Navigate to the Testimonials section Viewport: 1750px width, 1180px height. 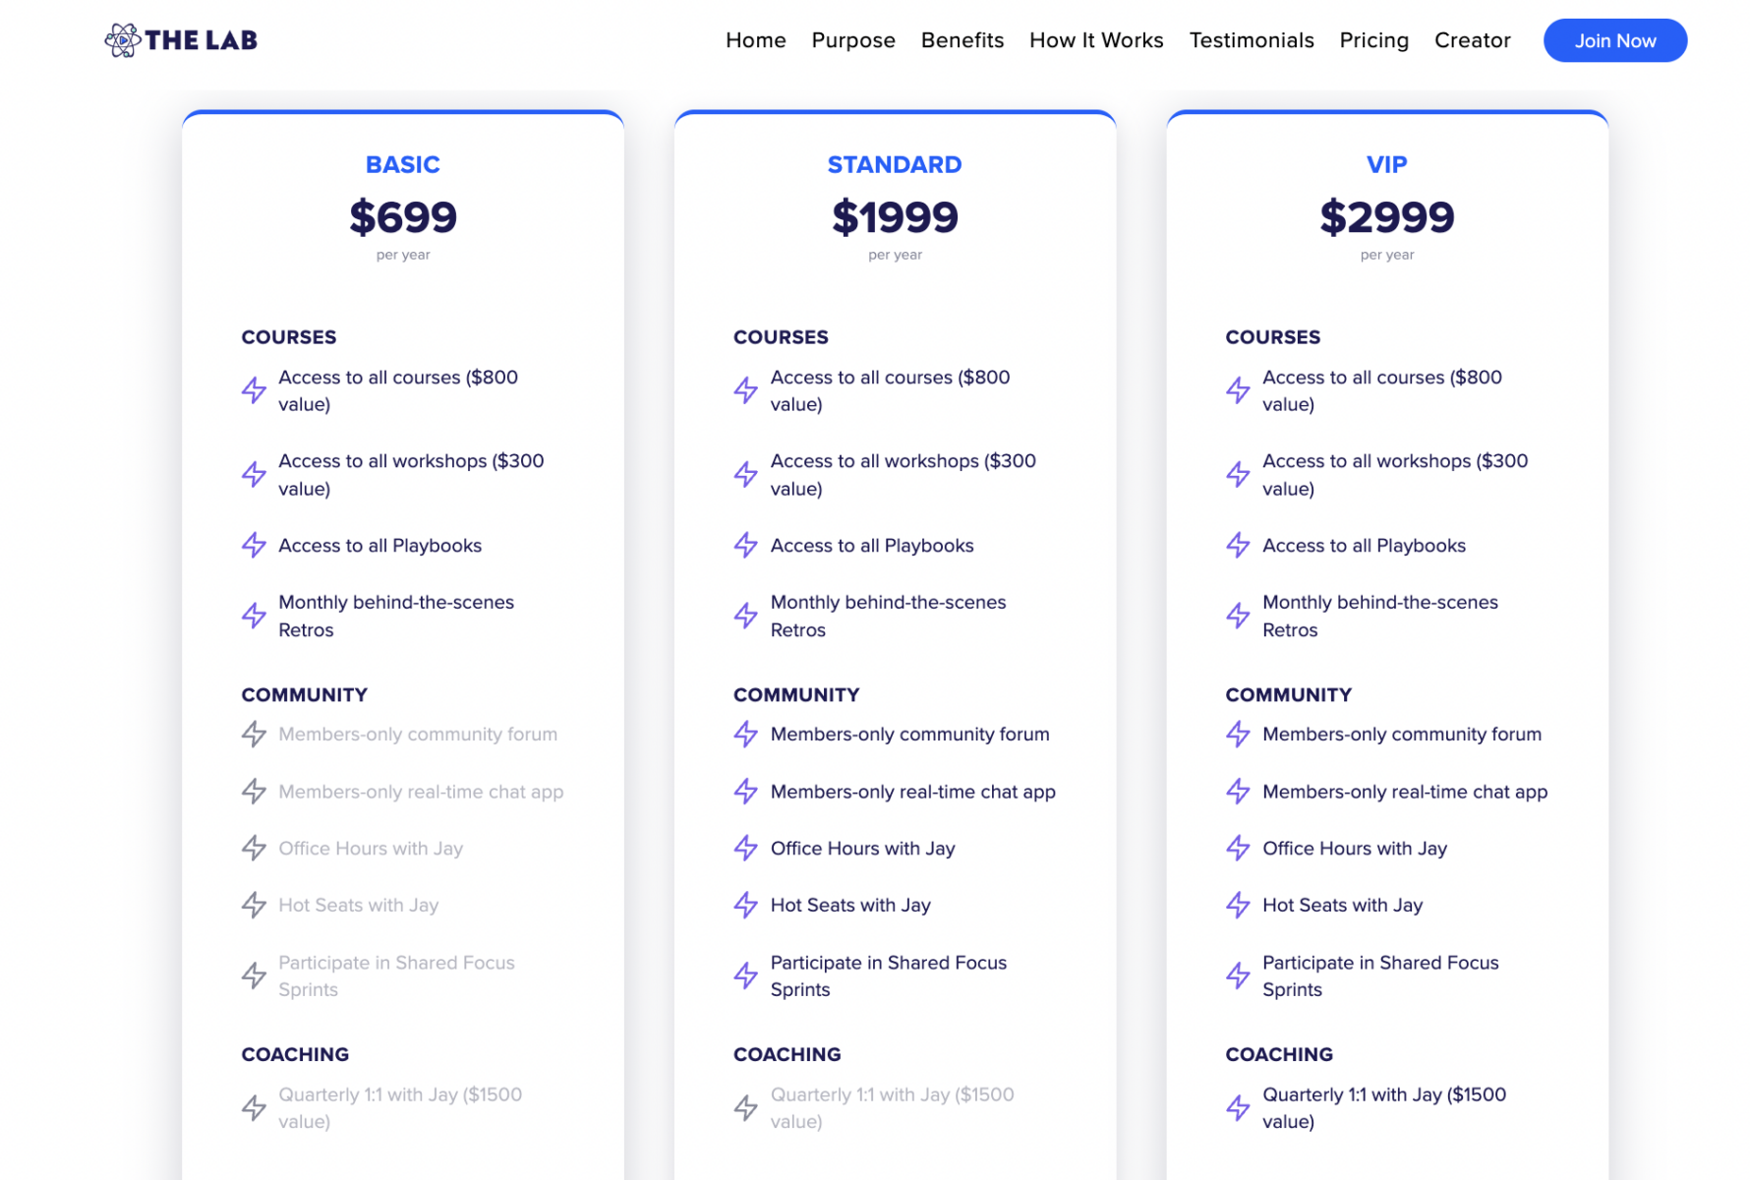coord(1251,40)
